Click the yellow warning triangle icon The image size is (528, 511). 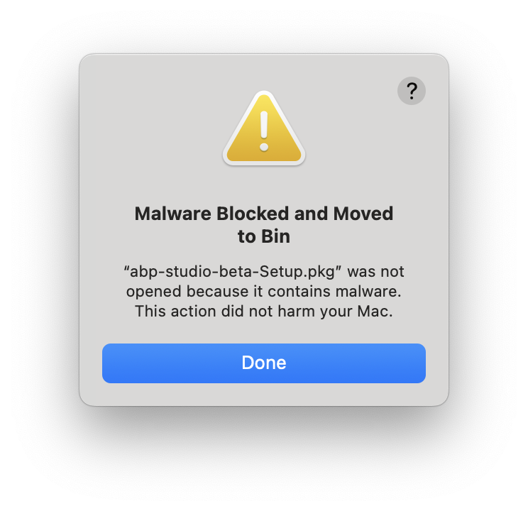pos(264,131)
